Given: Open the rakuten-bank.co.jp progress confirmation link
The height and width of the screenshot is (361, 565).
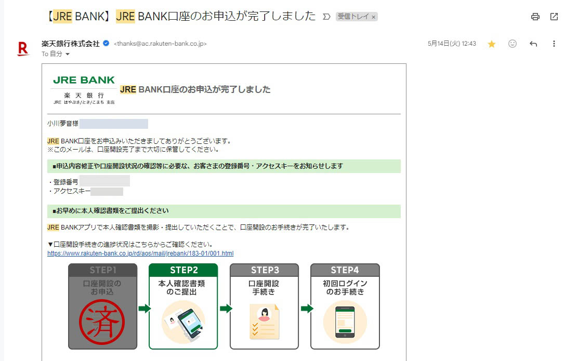Looking at the screenshot, I should tap(140, 253).
